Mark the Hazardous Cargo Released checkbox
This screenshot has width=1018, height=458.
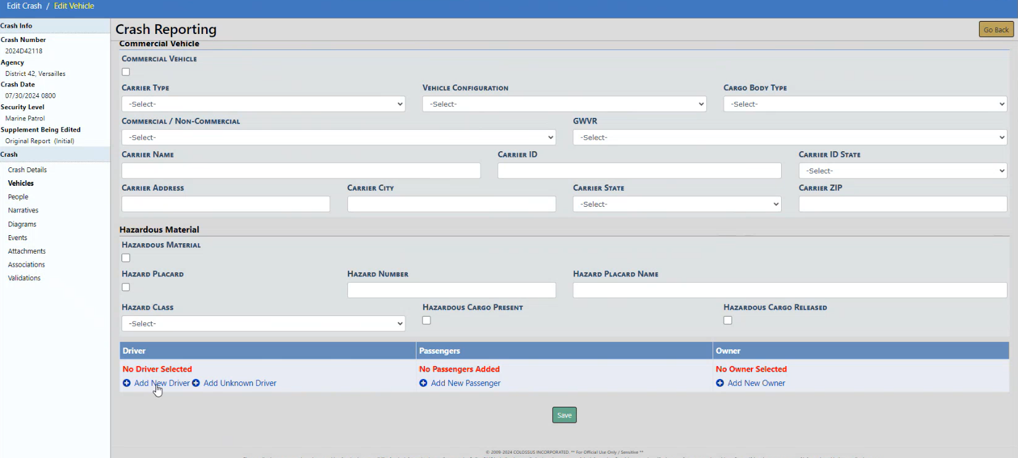[728, 320]
